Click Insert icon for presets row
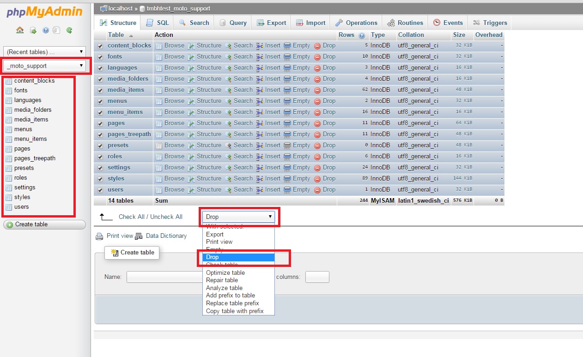The image size is (583, 357). pos(260,145)
